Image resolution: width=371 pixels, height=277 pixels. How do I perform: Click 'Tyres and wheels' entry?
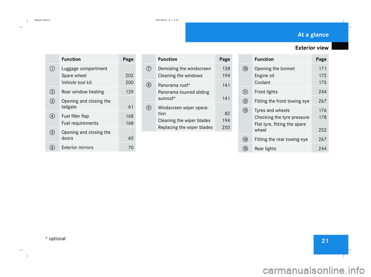point(272,110)
